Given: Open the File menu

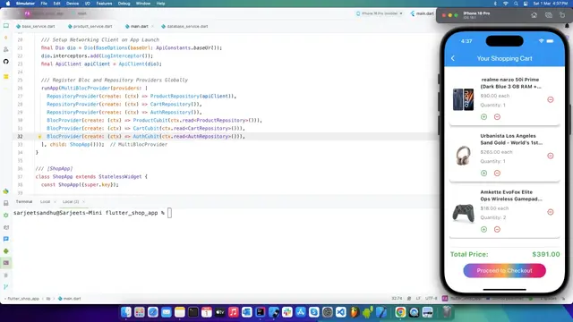Looking at the screenshot, I should tap(44, 4).
